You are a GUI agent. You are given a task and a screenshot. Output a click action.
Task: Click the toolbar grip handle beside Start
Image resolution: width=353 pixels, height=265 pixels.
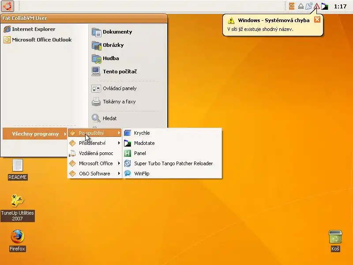[19, 6]
